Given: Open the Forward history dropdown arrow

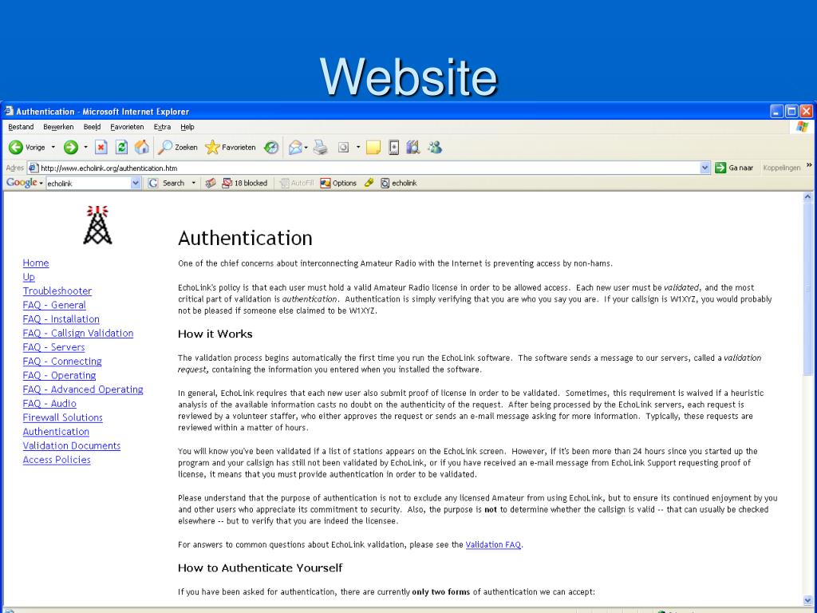Looking at the screenshot, I should point(85,148).
